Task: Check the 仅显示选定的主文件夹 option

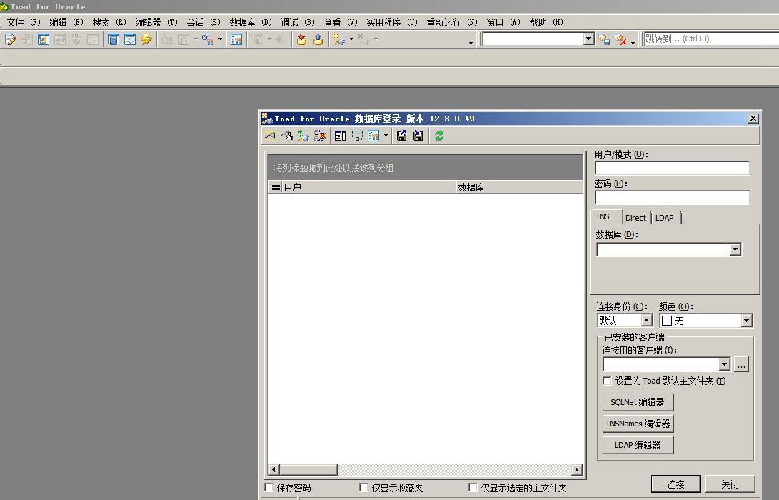Action: 473,488
